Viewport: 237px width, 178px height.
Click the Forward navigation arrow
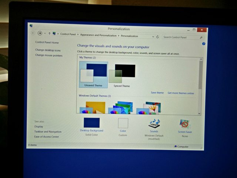click(40, 33)
